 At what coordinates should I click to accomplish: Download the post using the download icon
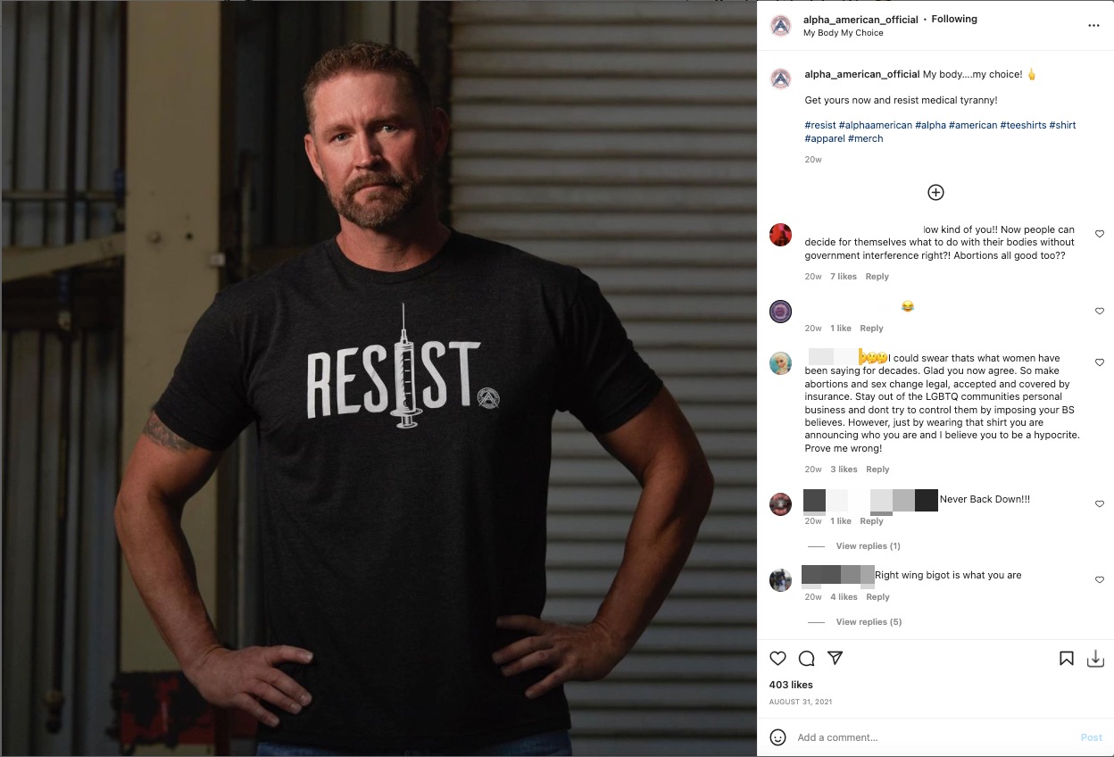1095,658
